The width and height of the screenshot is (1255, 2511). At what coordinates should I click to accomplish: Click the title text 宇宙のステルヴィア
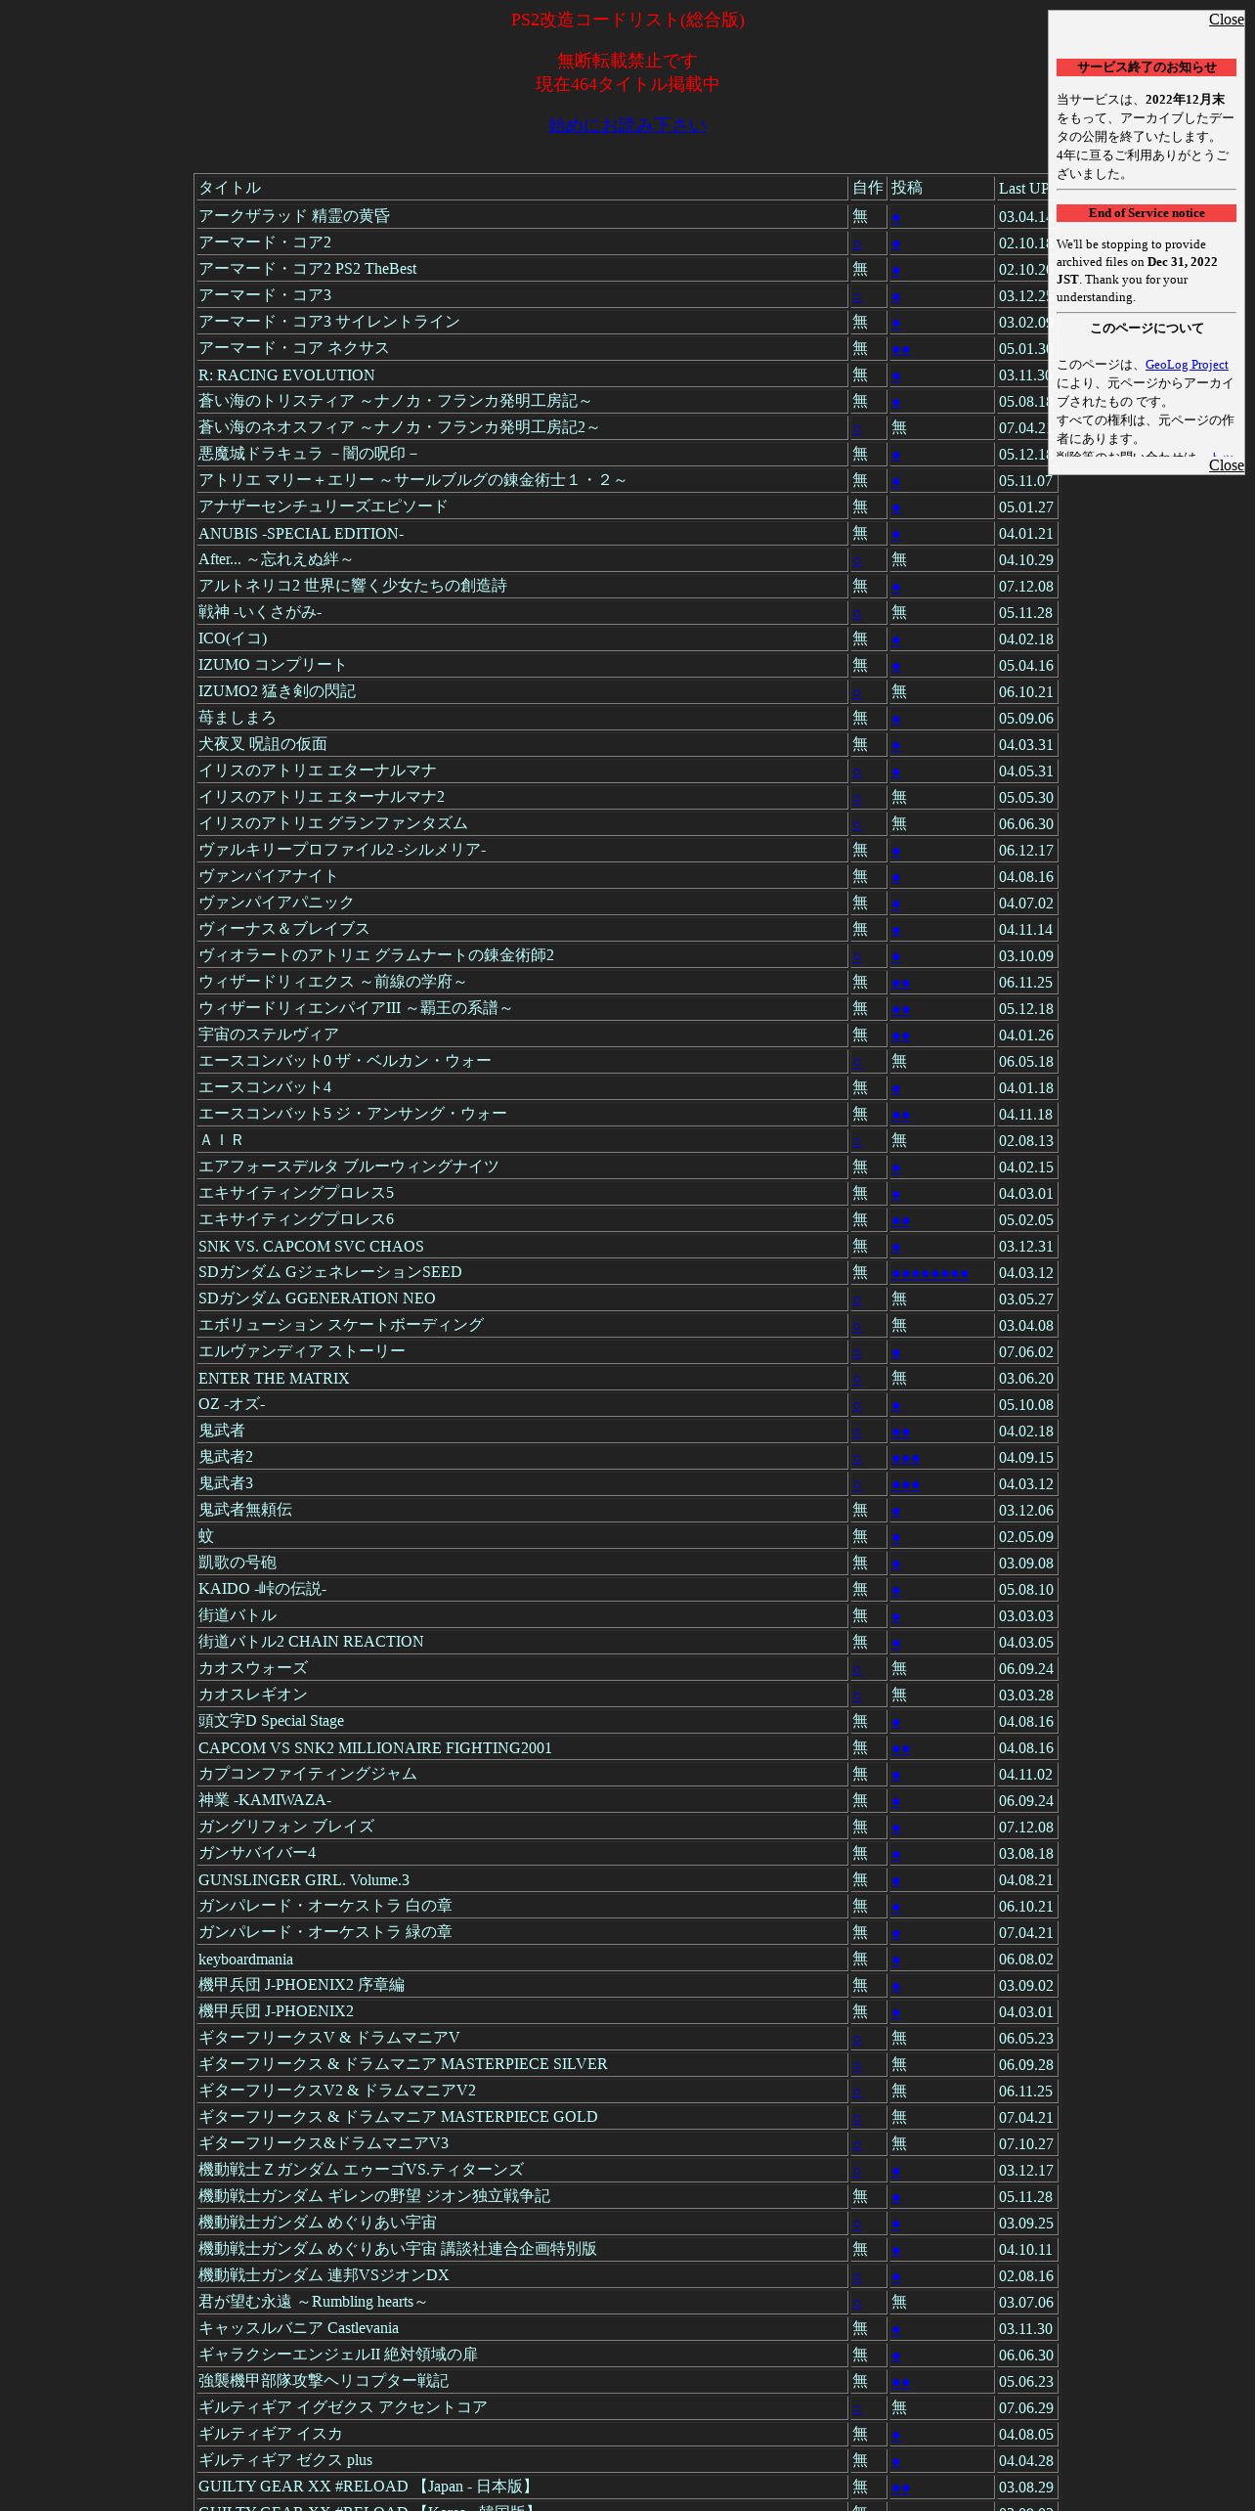point(269,1035)
